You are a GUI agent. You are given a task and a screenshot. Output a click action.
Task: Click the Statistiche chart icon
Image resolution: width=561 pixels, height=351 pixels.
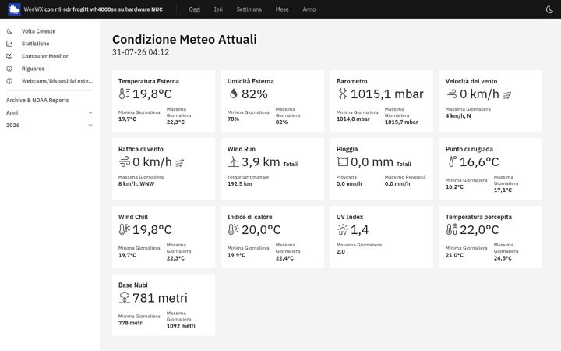coord(9,44)
